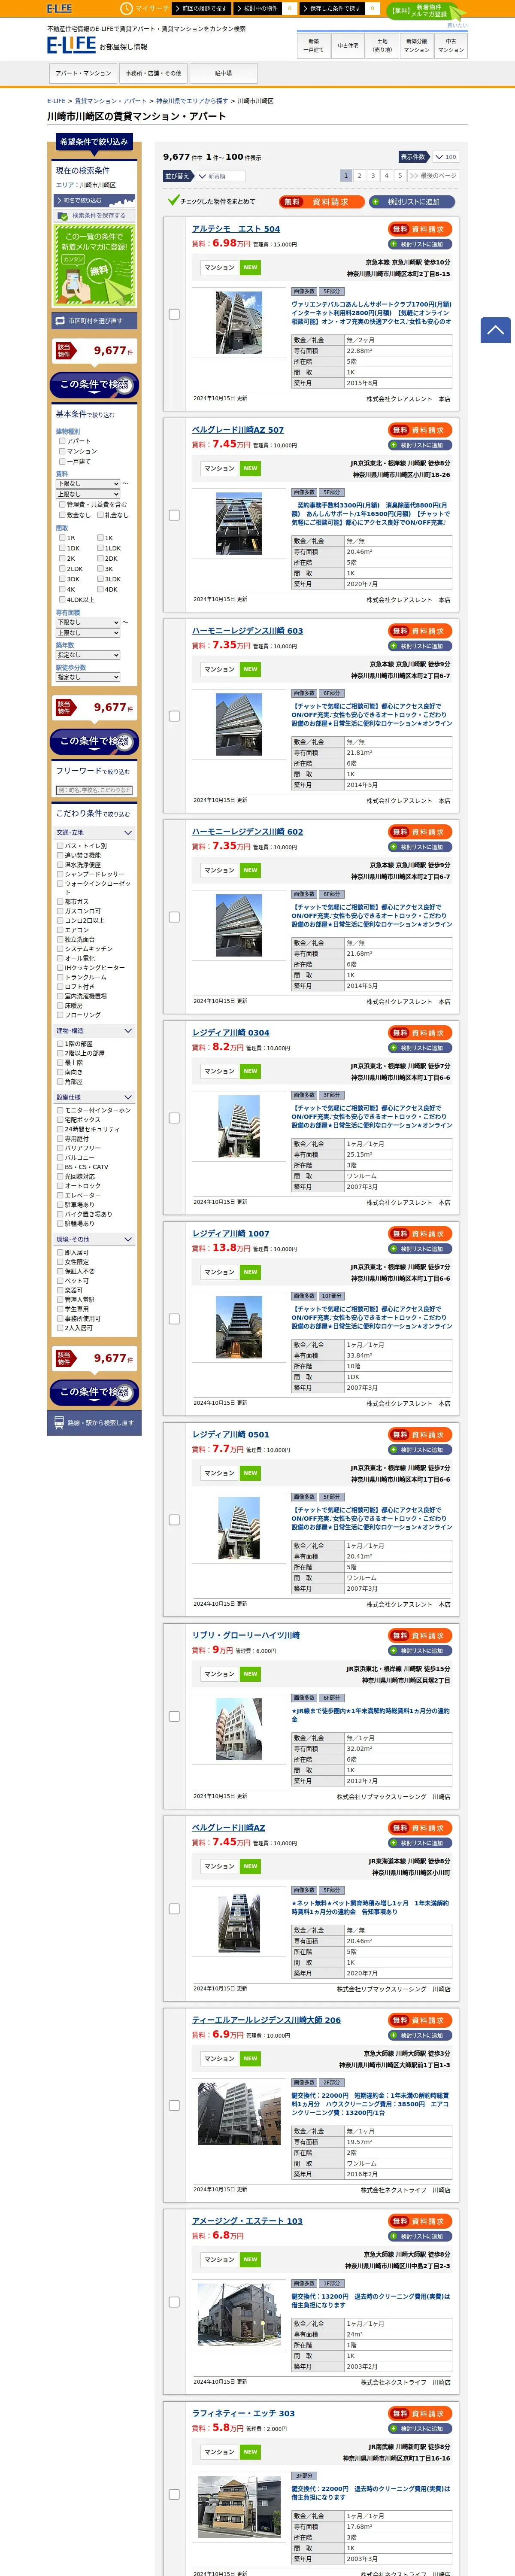This screenshot has width=515, height=2576.
Task: Toggle the 敷金なし checkbox
Action: tap(62, 515)
